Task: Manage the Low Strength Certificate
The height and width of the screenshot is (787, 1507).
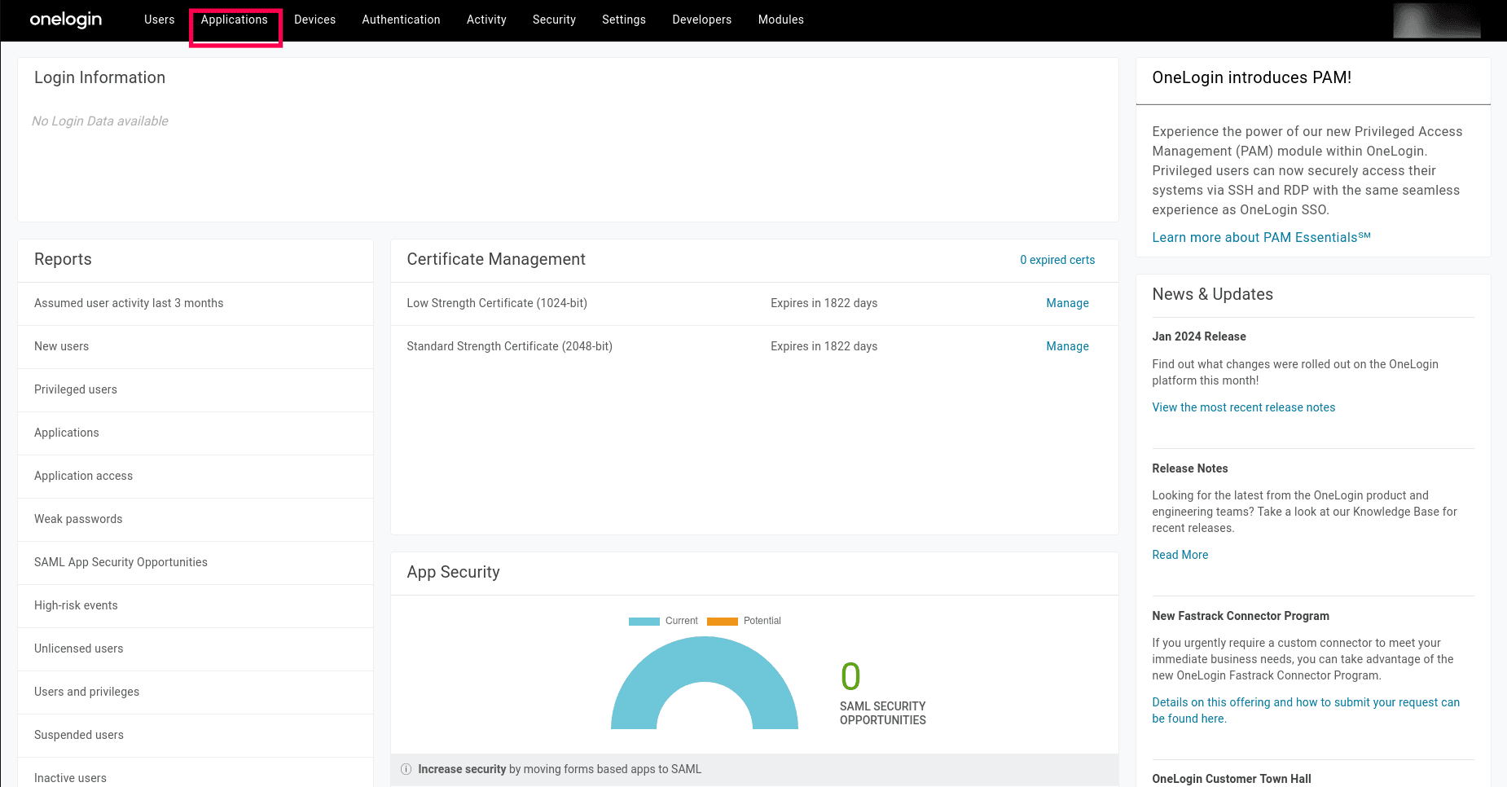Action: pos(1067,303)
